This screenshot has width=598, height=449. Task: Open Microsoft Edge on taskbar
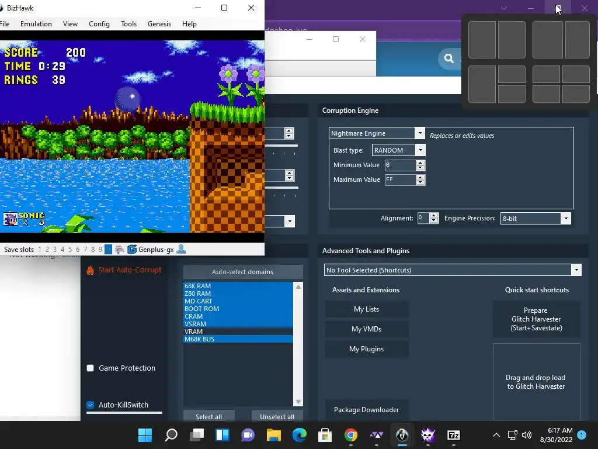pos(300,435)
